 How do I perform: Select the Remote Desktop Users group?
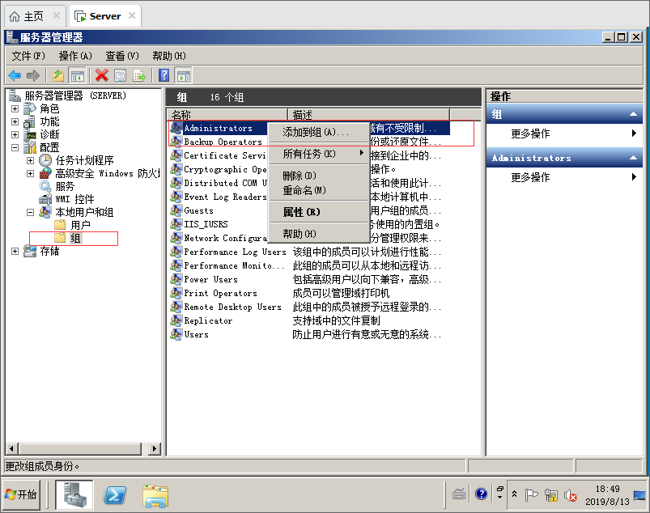(x=232, y=307)
